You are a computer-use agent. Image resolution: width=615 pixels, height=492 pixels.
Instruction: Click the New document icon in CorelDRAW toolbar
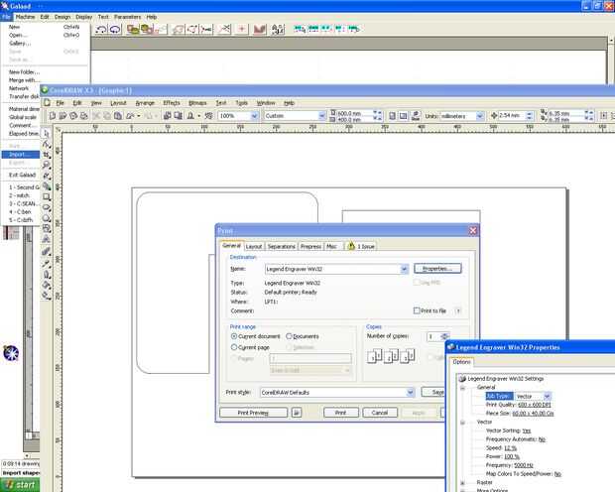(x=53, y=116)
